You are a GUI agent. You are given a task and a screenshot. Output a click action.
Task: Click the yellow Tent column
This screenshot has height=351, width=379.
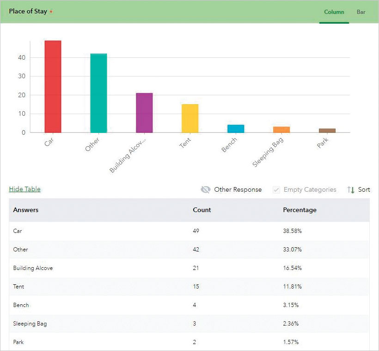pyautogui.click(x=190, y=118)
